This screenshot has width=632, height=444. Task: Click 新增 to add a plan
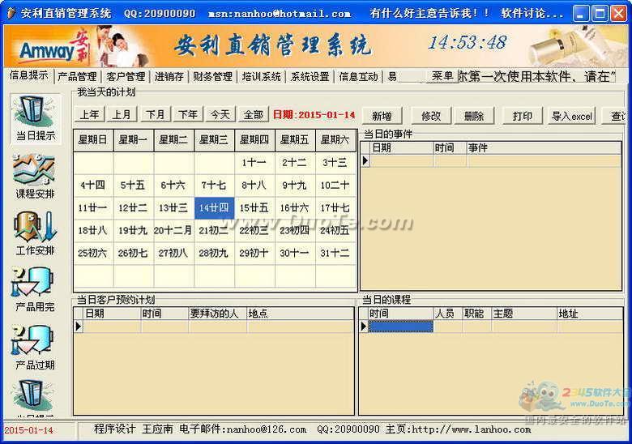click(x=382, y=116)
